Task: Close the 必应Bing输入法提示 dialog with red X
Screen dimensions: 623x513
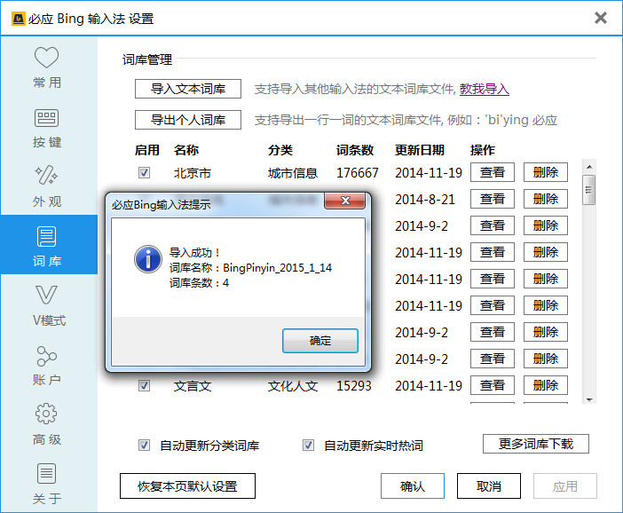Action: pos(345,201)
